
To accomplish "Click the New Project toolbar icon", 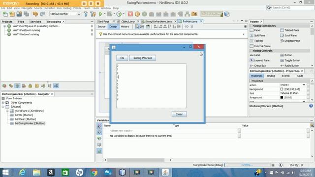I will click(x=12, y=14).
